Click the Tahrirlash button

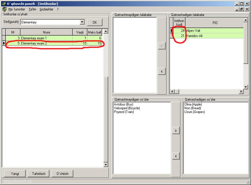coord(39,173)
